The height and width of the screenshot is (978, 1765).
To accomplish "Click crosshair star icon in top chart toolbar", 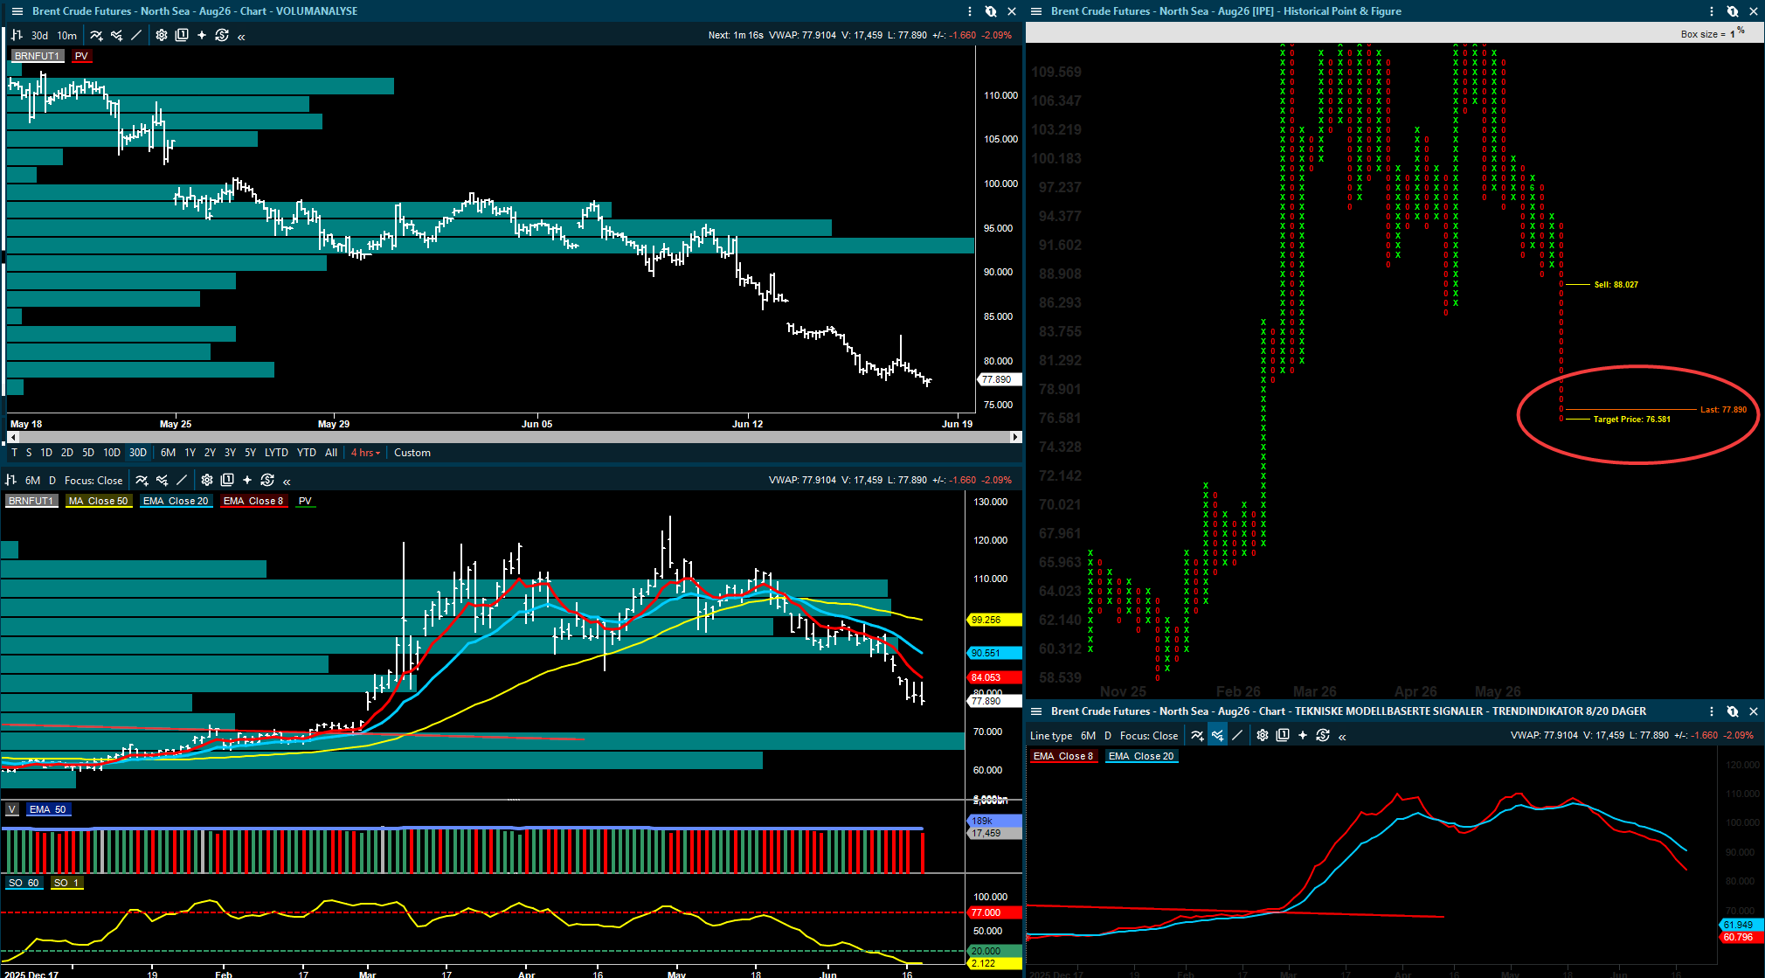I will (x=202, y=35).
